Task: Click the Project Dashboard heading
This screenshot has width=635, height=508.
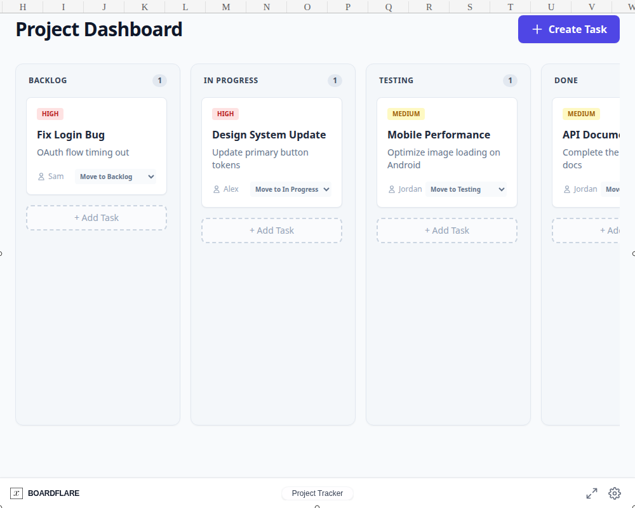Action: click(x=99, y=30)
